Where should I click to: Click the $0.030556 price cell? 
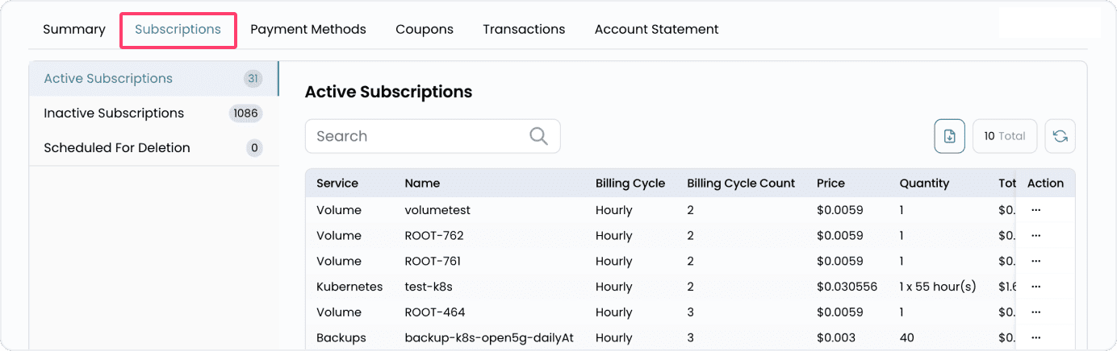(847, 287)
